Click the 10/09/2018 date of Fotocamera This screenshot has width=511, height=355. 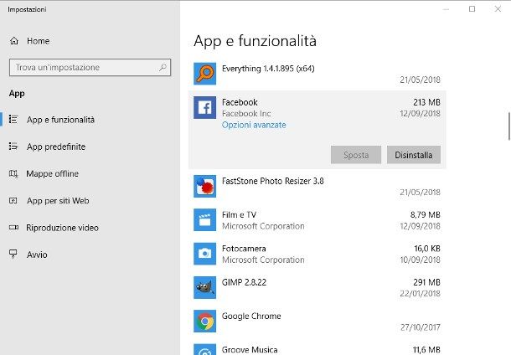pyautogui.click(x=420, y=260)
